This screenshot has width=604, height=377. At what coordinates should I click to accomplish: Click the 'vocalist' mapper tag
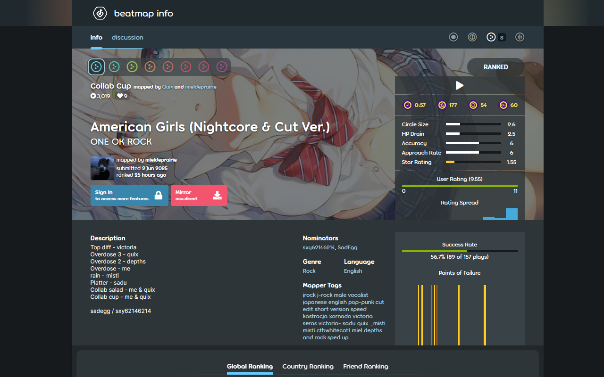tap(358, 295)
